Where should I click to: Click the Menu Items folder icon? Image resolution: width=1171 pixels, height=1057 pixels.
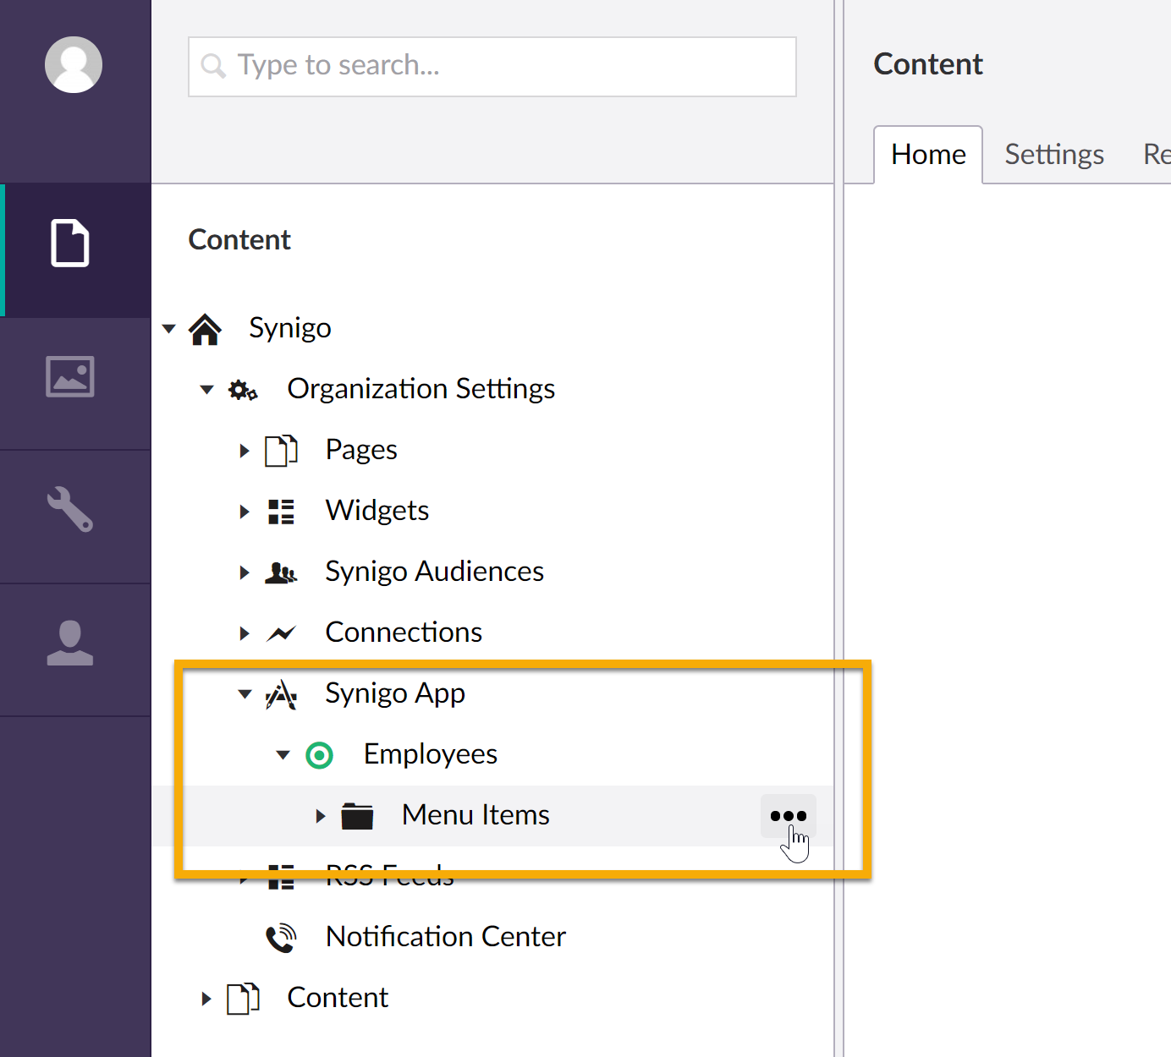357,816
